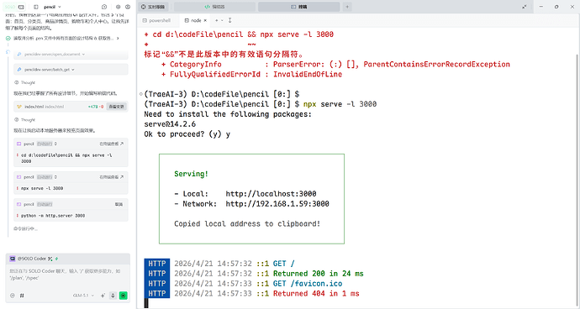Click the collapse panel arrows icon
Image resolution: width=580 pixels, height=309 pixels.
pyautogui.click(x=525, y=7)
